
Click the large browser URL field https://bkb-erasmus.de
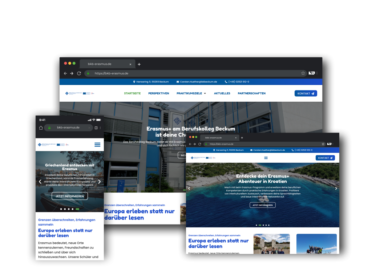(195, 73)
